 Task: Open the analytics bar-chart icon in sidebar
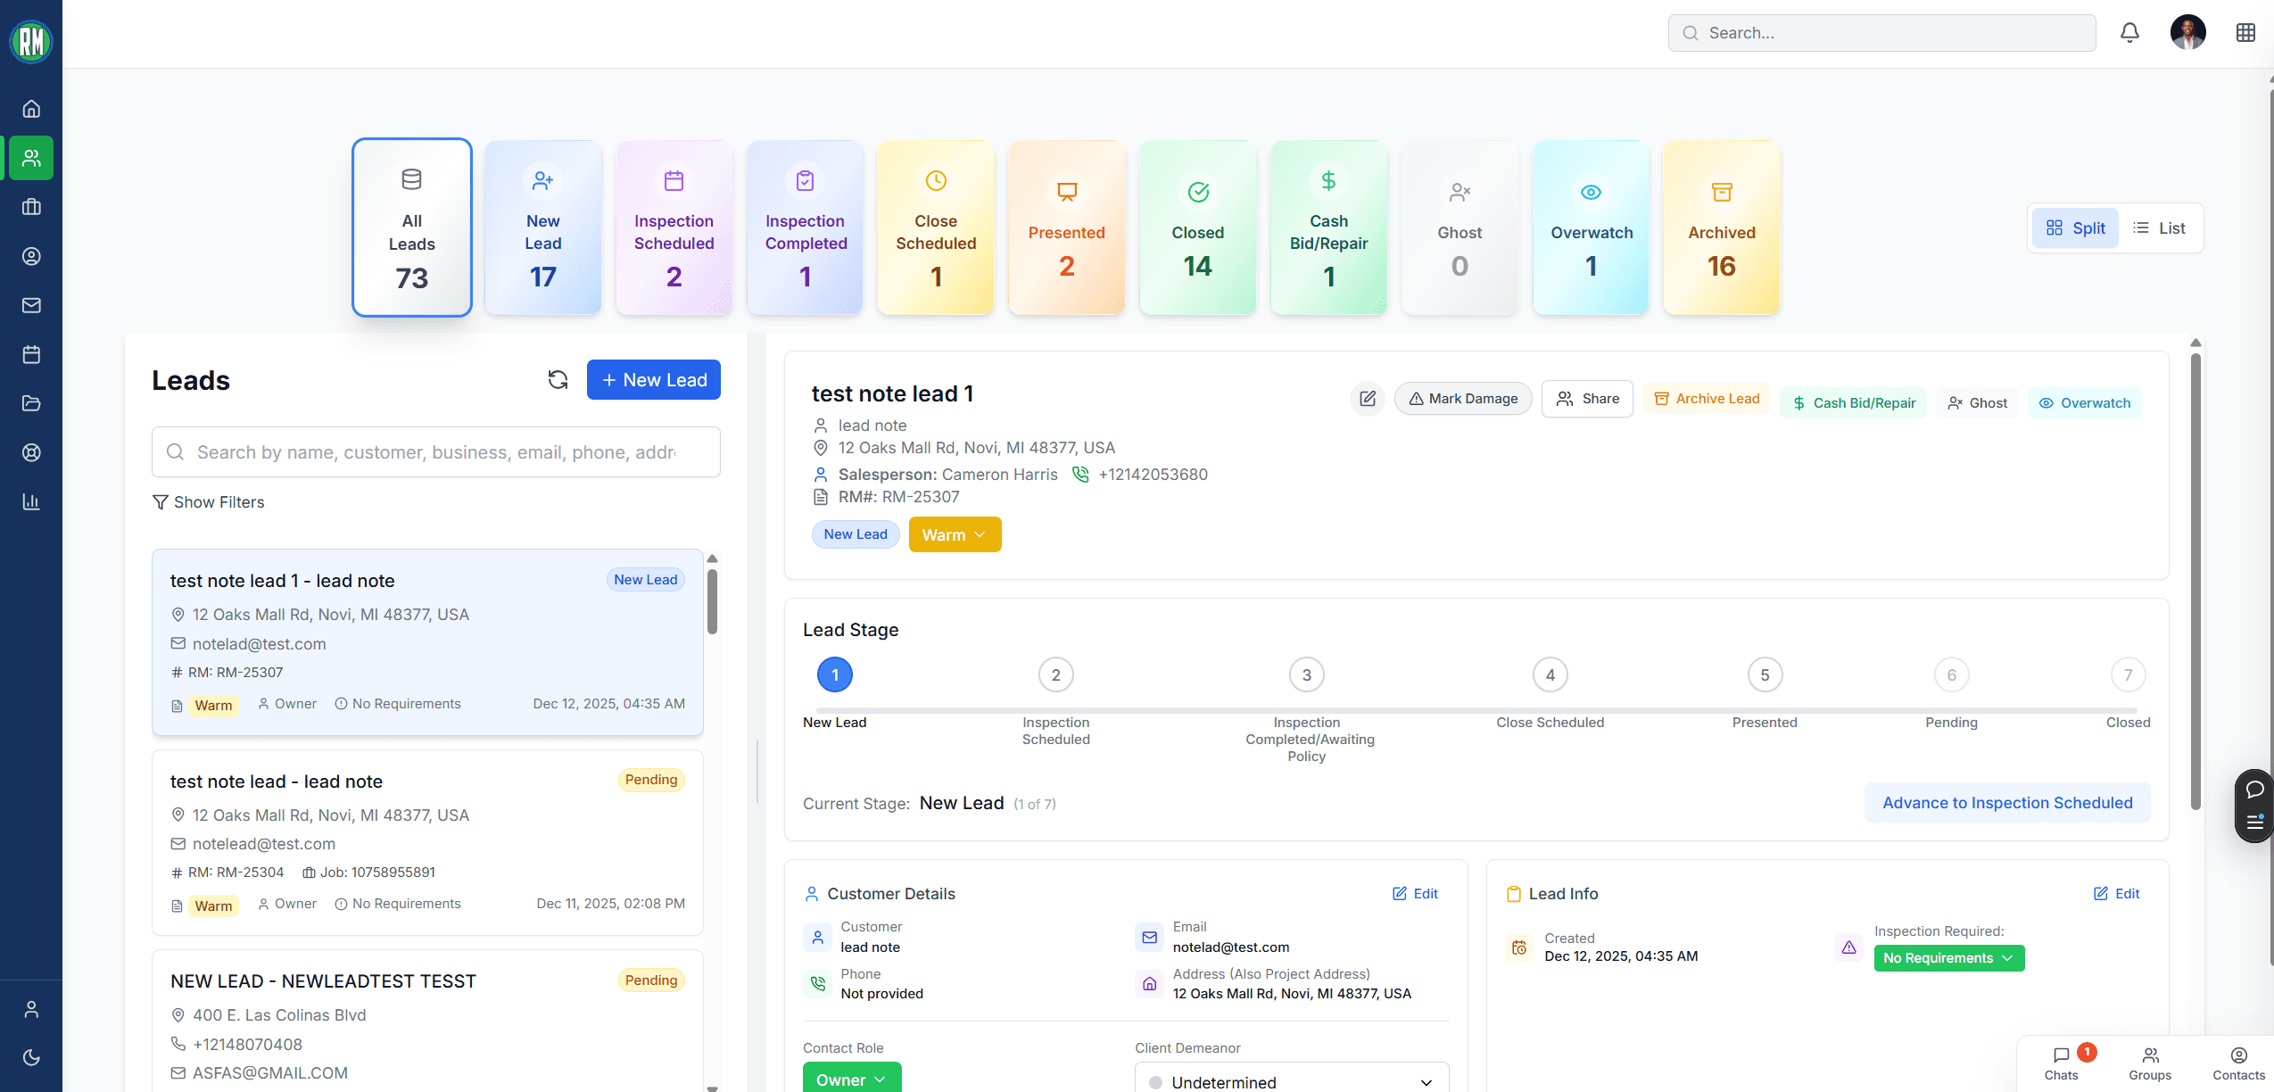click(31, 501)
